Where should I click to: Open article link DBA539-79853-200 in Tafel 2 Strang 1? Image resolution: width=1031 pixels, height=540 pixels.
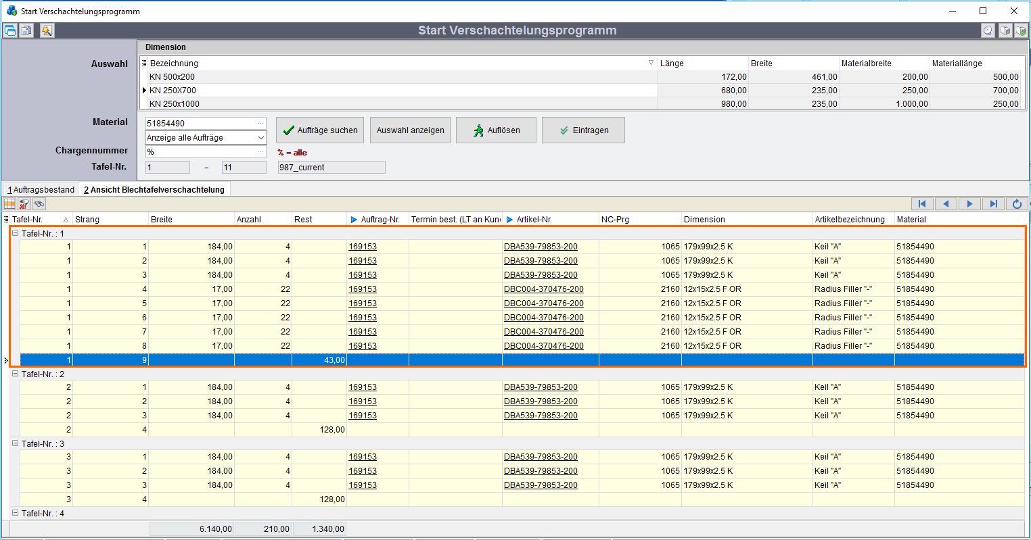click(541, 387)
